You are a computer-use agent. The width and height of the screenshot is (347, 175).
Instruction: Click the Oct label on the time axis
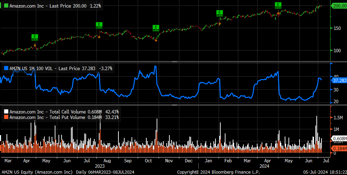click(x=148, y=161)
